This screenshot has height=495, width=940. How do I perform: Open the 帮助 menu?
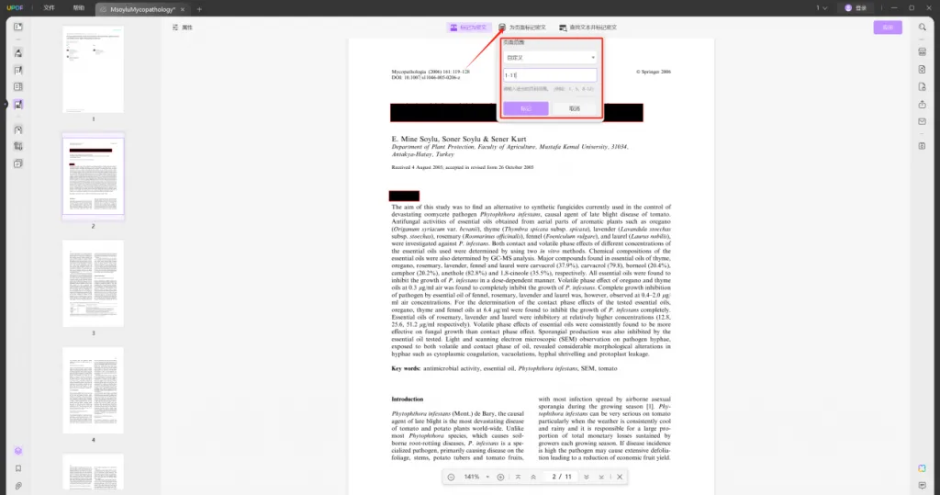pyautogui.click(x=79, y=7)
